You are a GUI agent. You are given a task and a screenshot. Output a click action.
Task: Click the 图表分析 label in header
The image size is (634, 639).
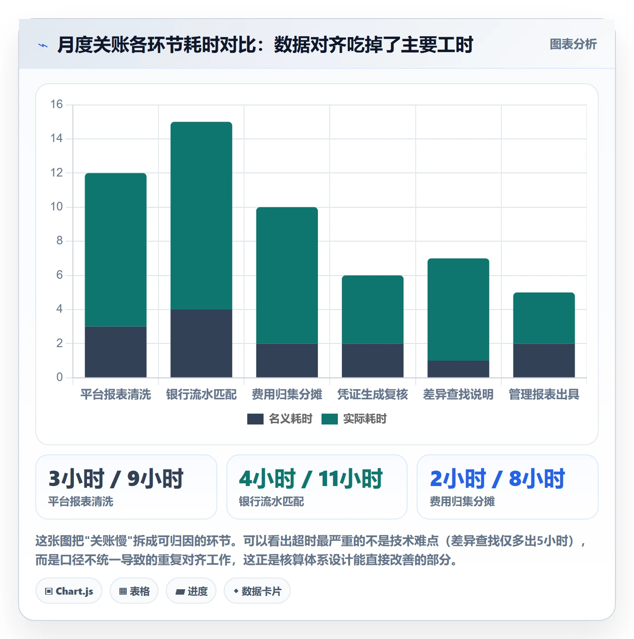(573, 44)
